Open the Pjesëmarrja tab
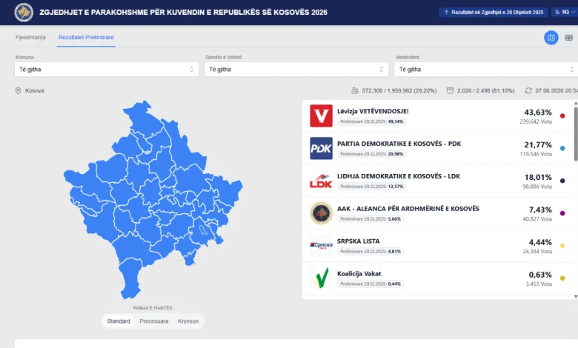 click(x=30, y=37)
